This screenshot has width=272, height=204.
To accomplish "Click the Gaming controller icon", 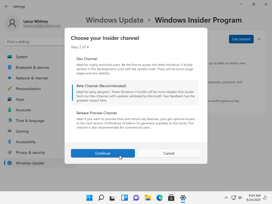I will click(x=10, y=131).
